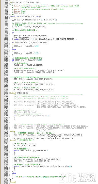This screenshot has width=98, height=184.
Task: Click 'HSEStatus = (uint32_t)0x01;' line
Action: 26,46
